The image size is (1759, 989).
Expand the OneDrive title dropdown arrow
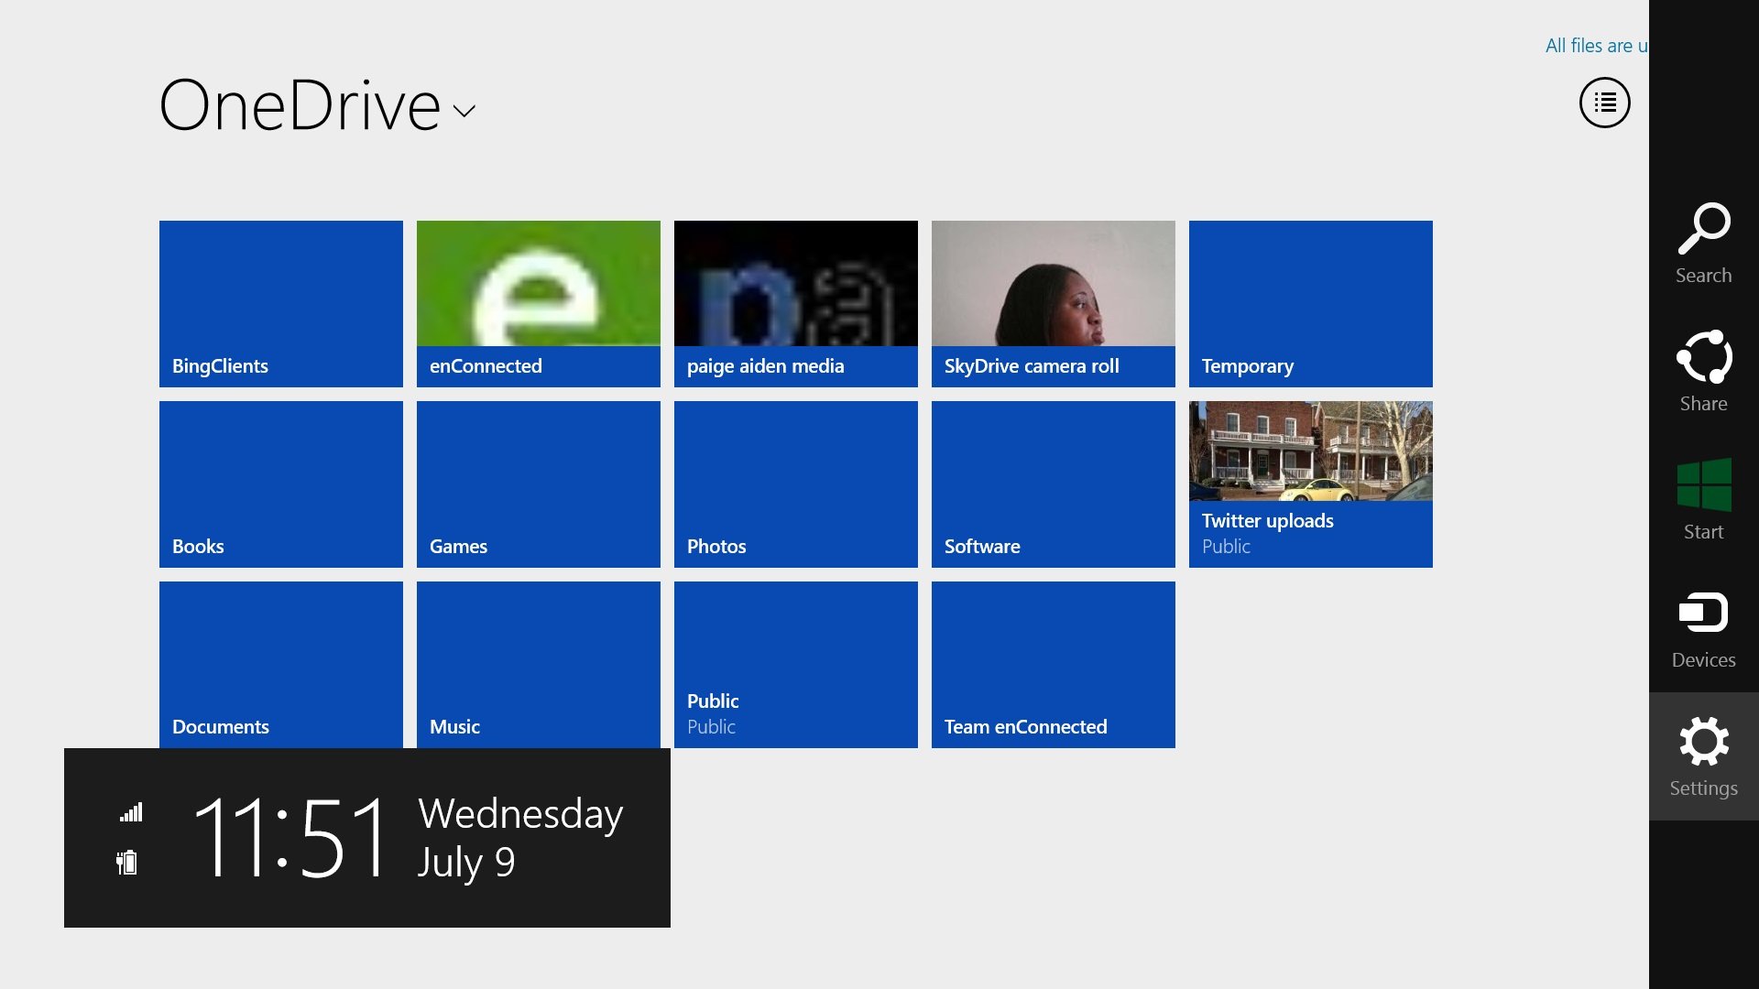click(x=464, y=111)
